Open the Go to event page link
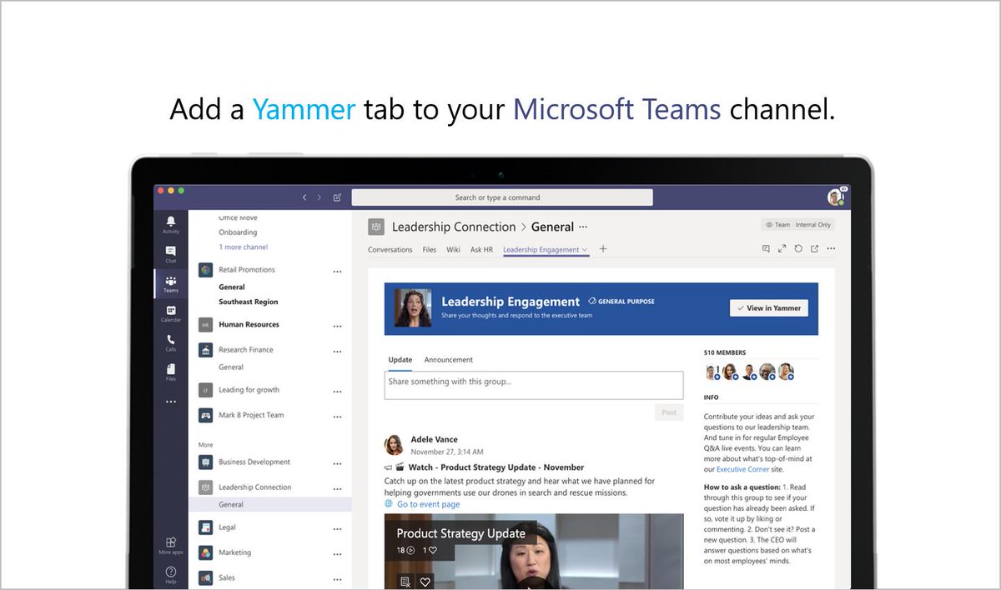 [x=428, y=504]
